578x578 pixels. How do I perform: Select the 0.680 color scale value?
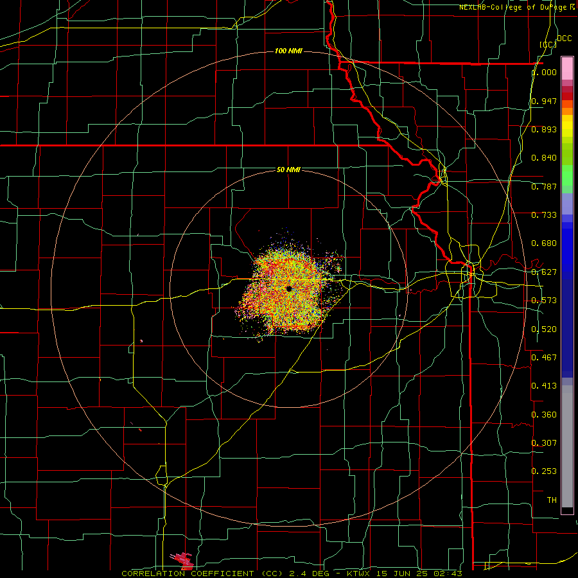[x=544, y=243]
